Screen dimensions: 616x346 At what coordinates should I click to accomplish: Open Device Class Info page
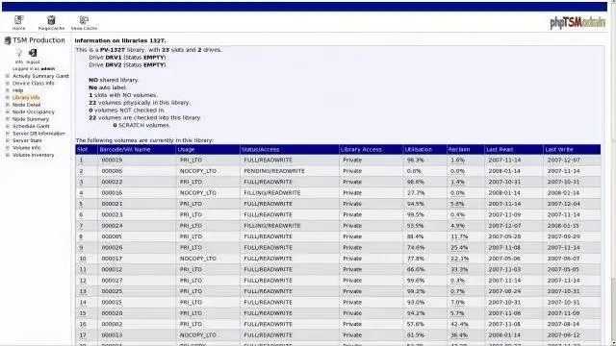click(34, 84)
